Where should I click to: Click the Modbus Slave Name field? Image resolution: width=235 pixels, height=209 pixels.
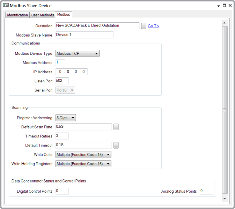point(85,35)
